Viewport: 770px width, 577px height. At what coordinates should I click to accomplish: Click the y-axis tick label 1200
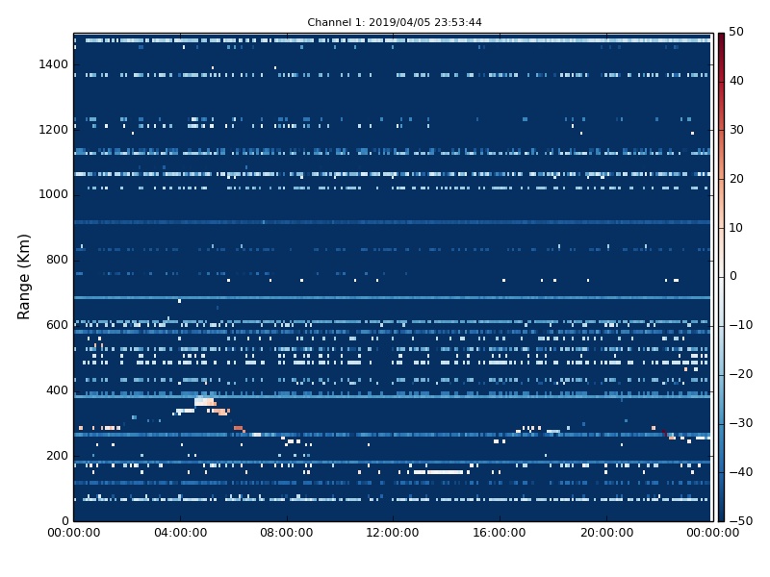[54, 130]
